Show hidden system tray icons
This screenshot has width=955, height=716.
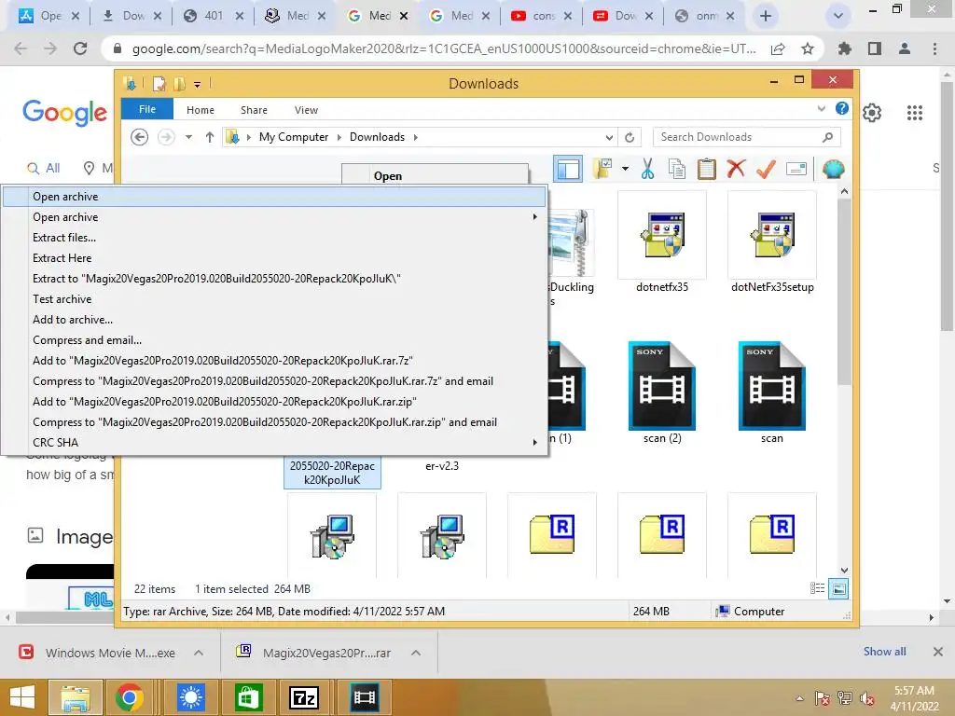coord(799,698)
